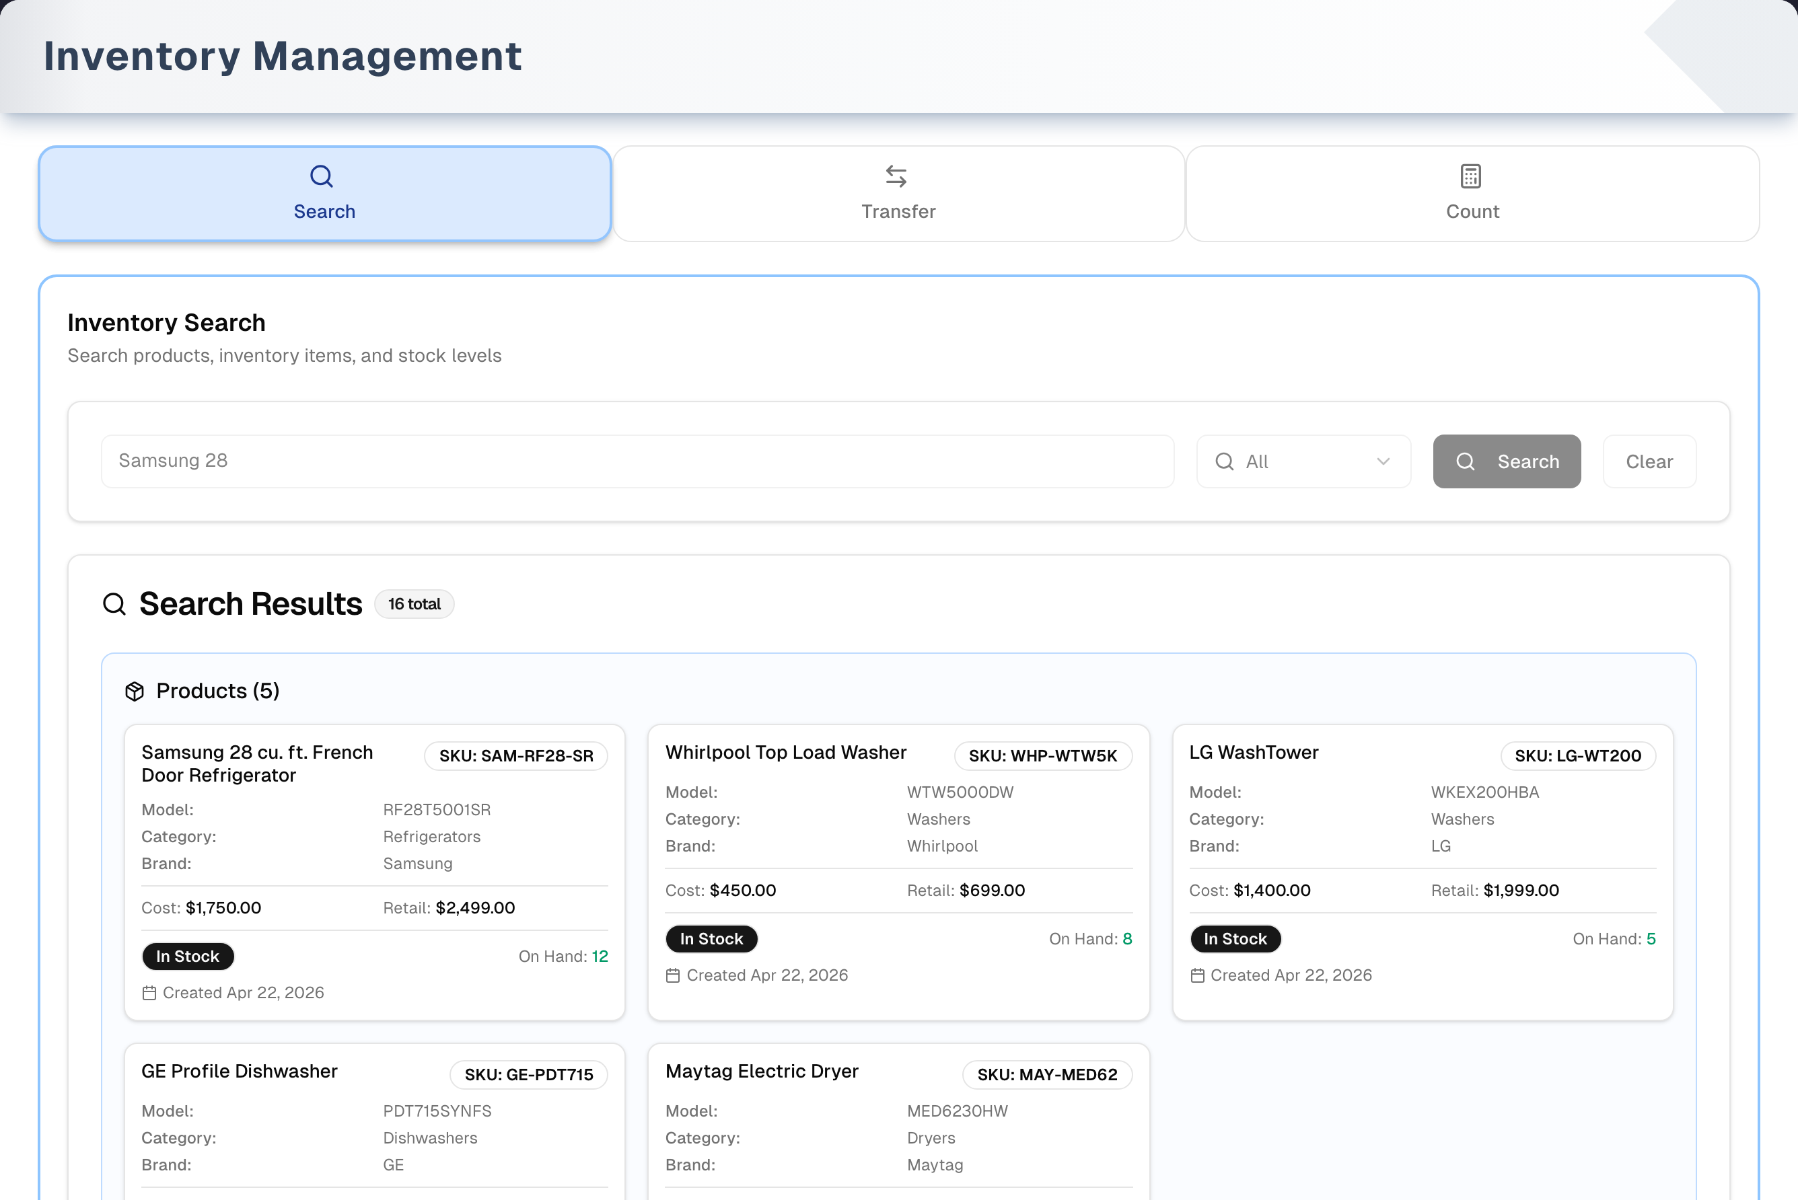1798x1200 pixels.
Task: Click the Dryers category value
Action: pos(931,1138)
